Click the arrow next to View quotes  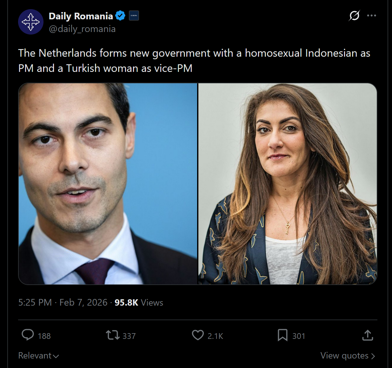click(x=373, y=356)
